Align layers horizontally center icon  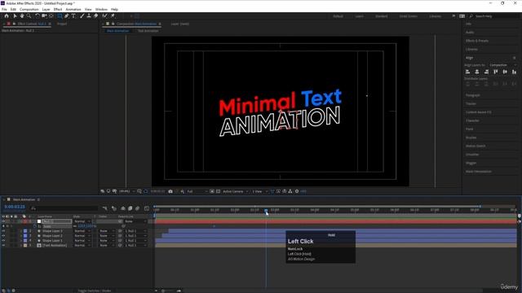tap(477, 72)
